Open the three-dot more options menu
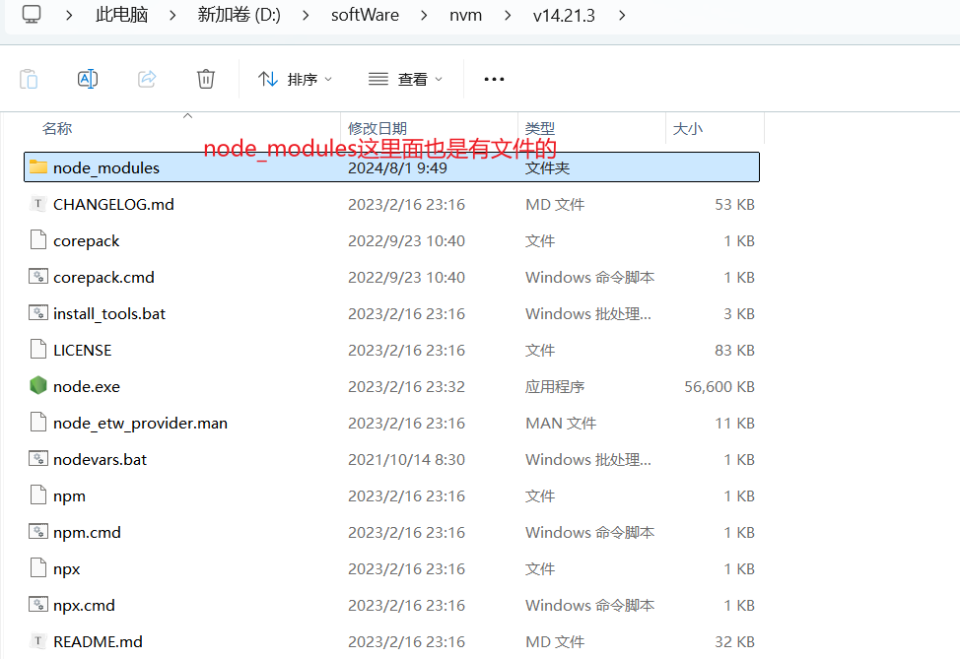Viewport: 960px width, 659px height. [x=494, y=79]
